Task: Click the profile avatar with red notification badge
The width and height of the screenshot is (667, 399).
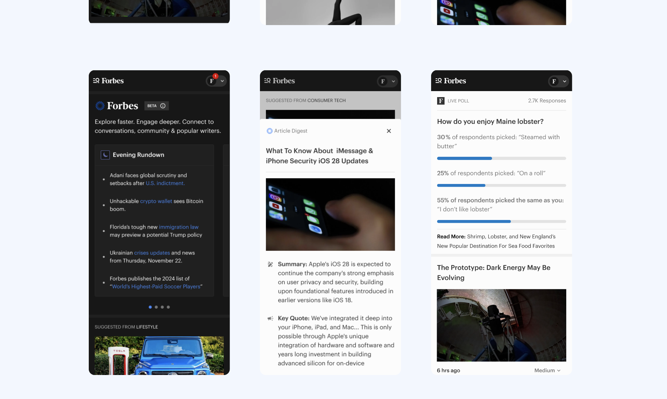Action: pyautogui.click(x=212, y=81)
